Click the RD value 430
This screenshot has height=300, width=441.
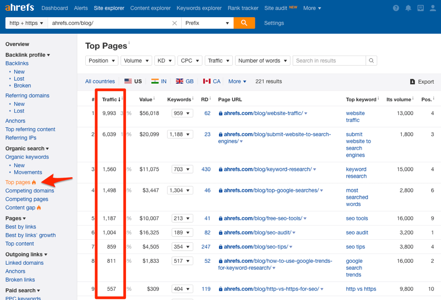(206, 169)
